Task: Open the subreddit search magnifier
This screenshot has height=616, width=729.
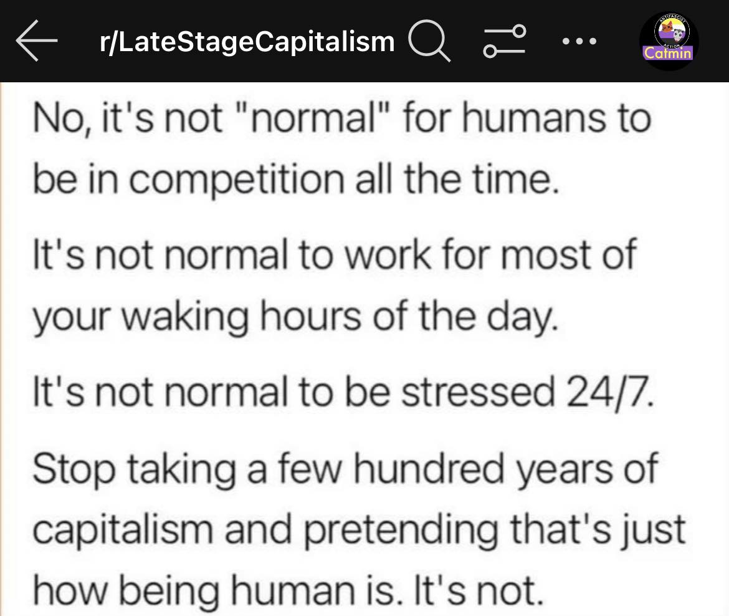Action: click(429, 42)
